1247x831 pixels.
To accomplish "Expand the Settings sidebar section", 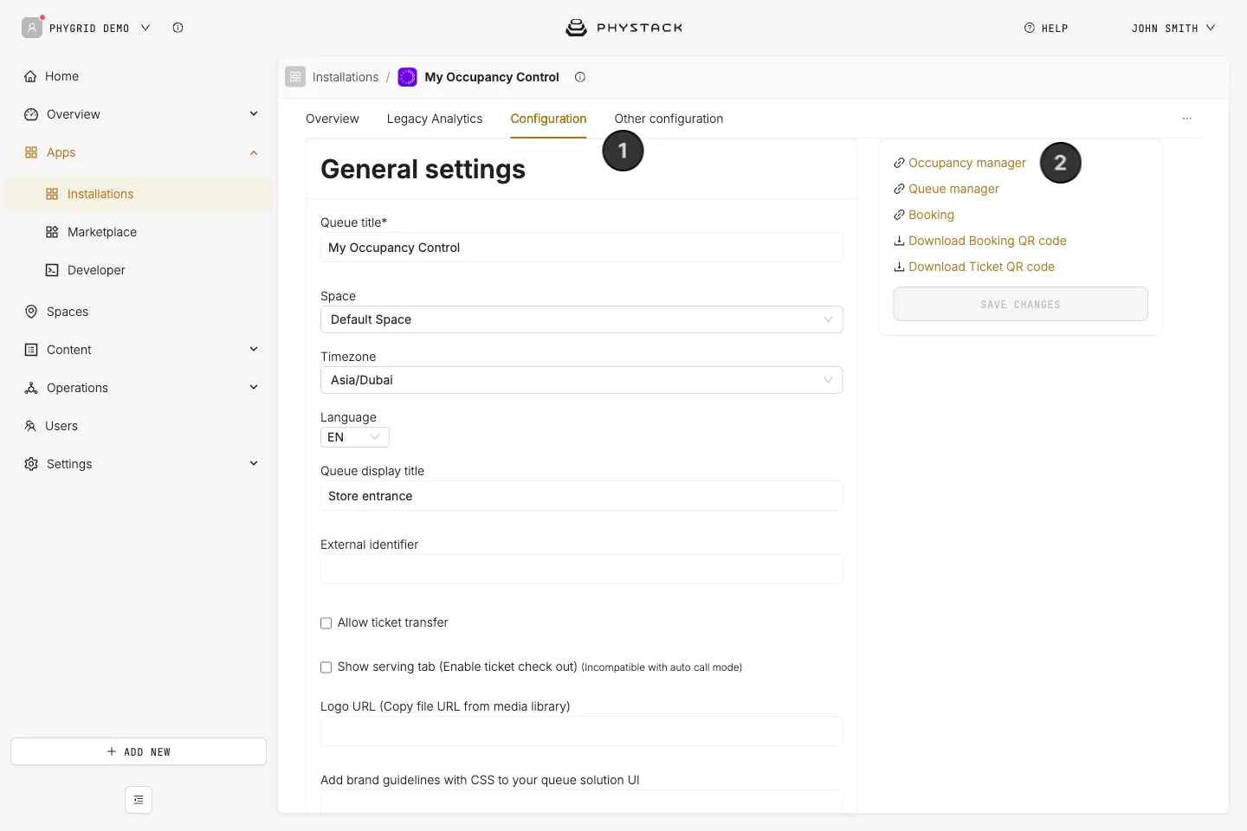I will click(x=254, y=463).
